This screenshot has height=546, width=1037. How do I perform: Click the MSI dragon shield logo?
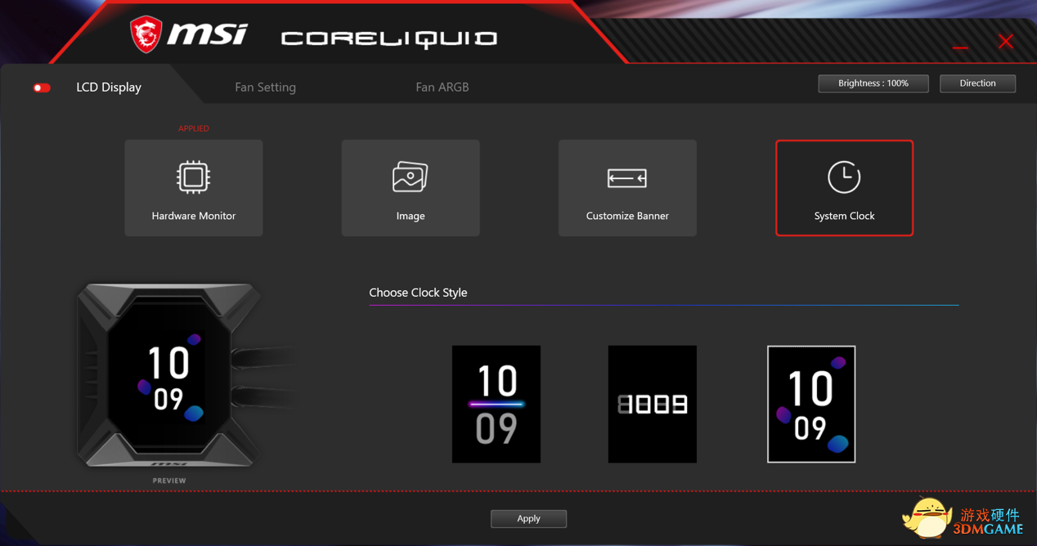click(146, 35)
